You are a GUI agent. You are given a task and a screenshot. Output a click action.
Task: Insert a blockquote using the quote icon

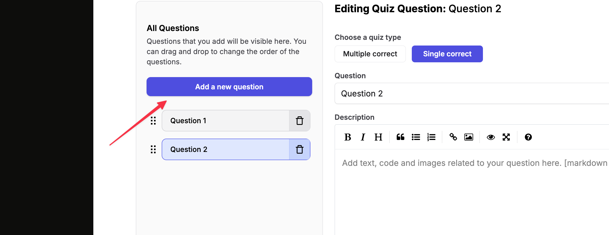point(400,137)
